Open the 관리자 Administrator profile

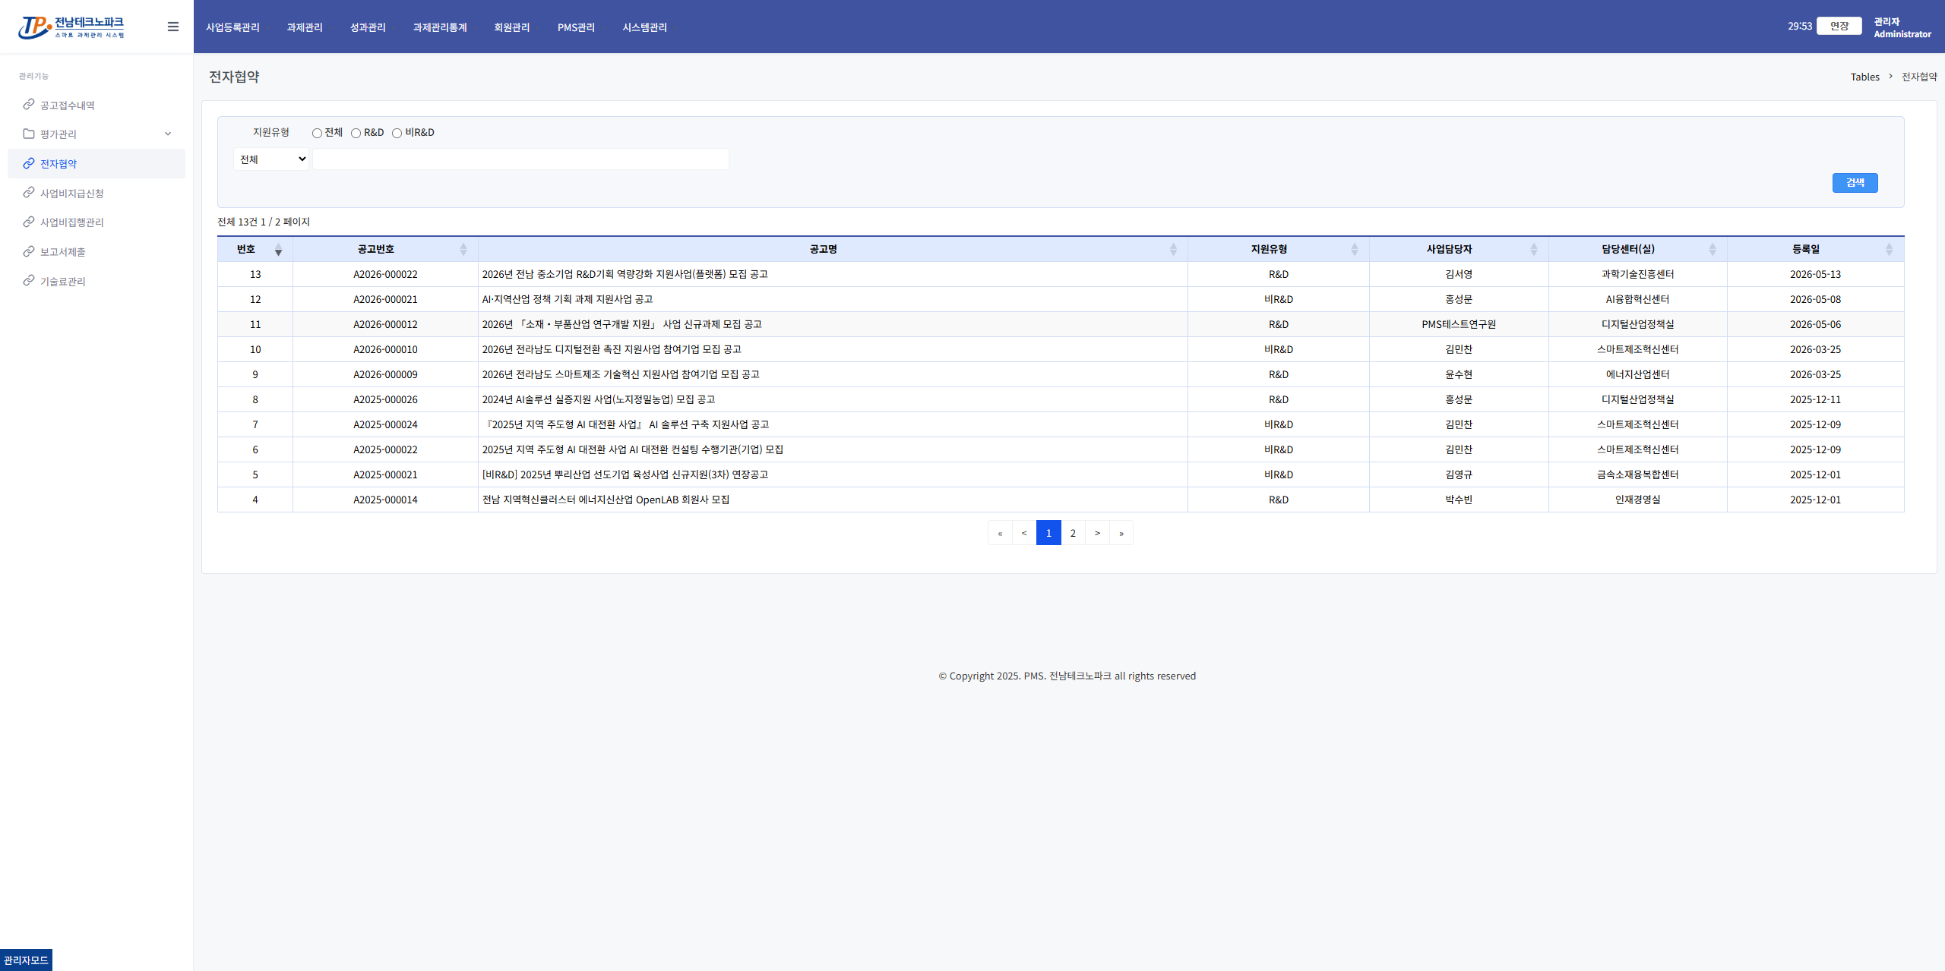(1902, 27)
